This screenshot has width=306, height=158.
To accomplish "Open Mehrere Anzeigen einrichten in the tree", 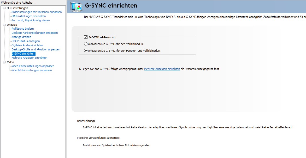I will click(29, 58).
